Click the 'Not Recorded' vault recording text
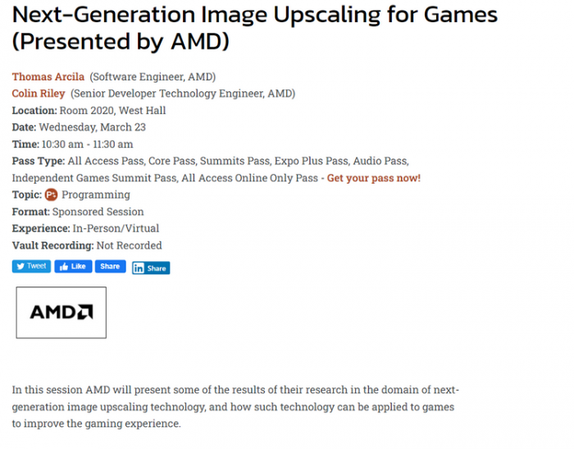 [129, 245]
